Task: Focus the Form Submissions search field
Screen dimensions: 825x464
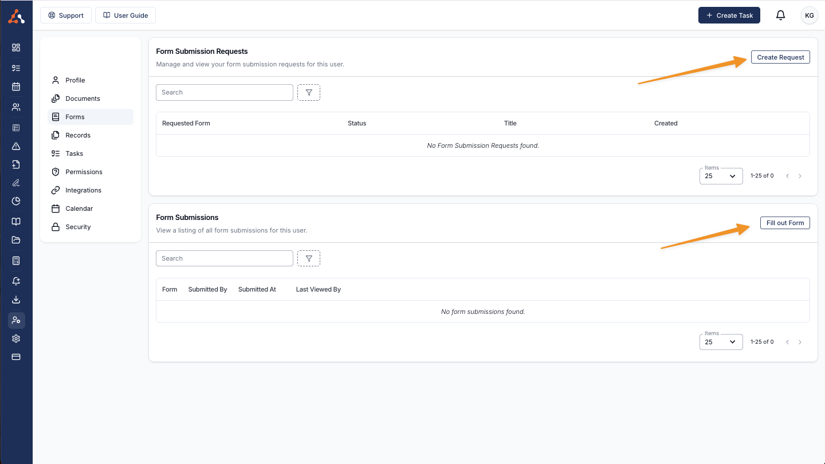Action: coord(224,258)
